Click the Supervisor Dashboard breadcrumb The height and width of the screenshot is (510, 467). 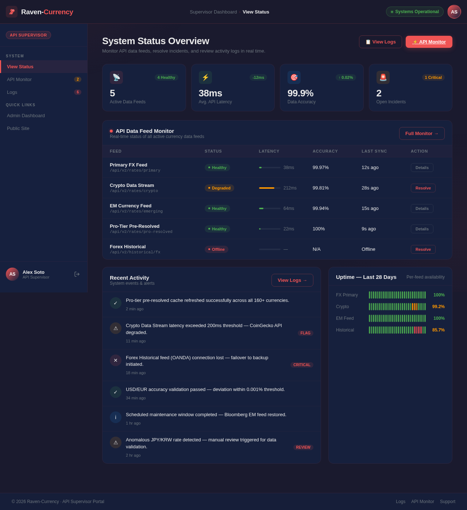tap(213, 12)
